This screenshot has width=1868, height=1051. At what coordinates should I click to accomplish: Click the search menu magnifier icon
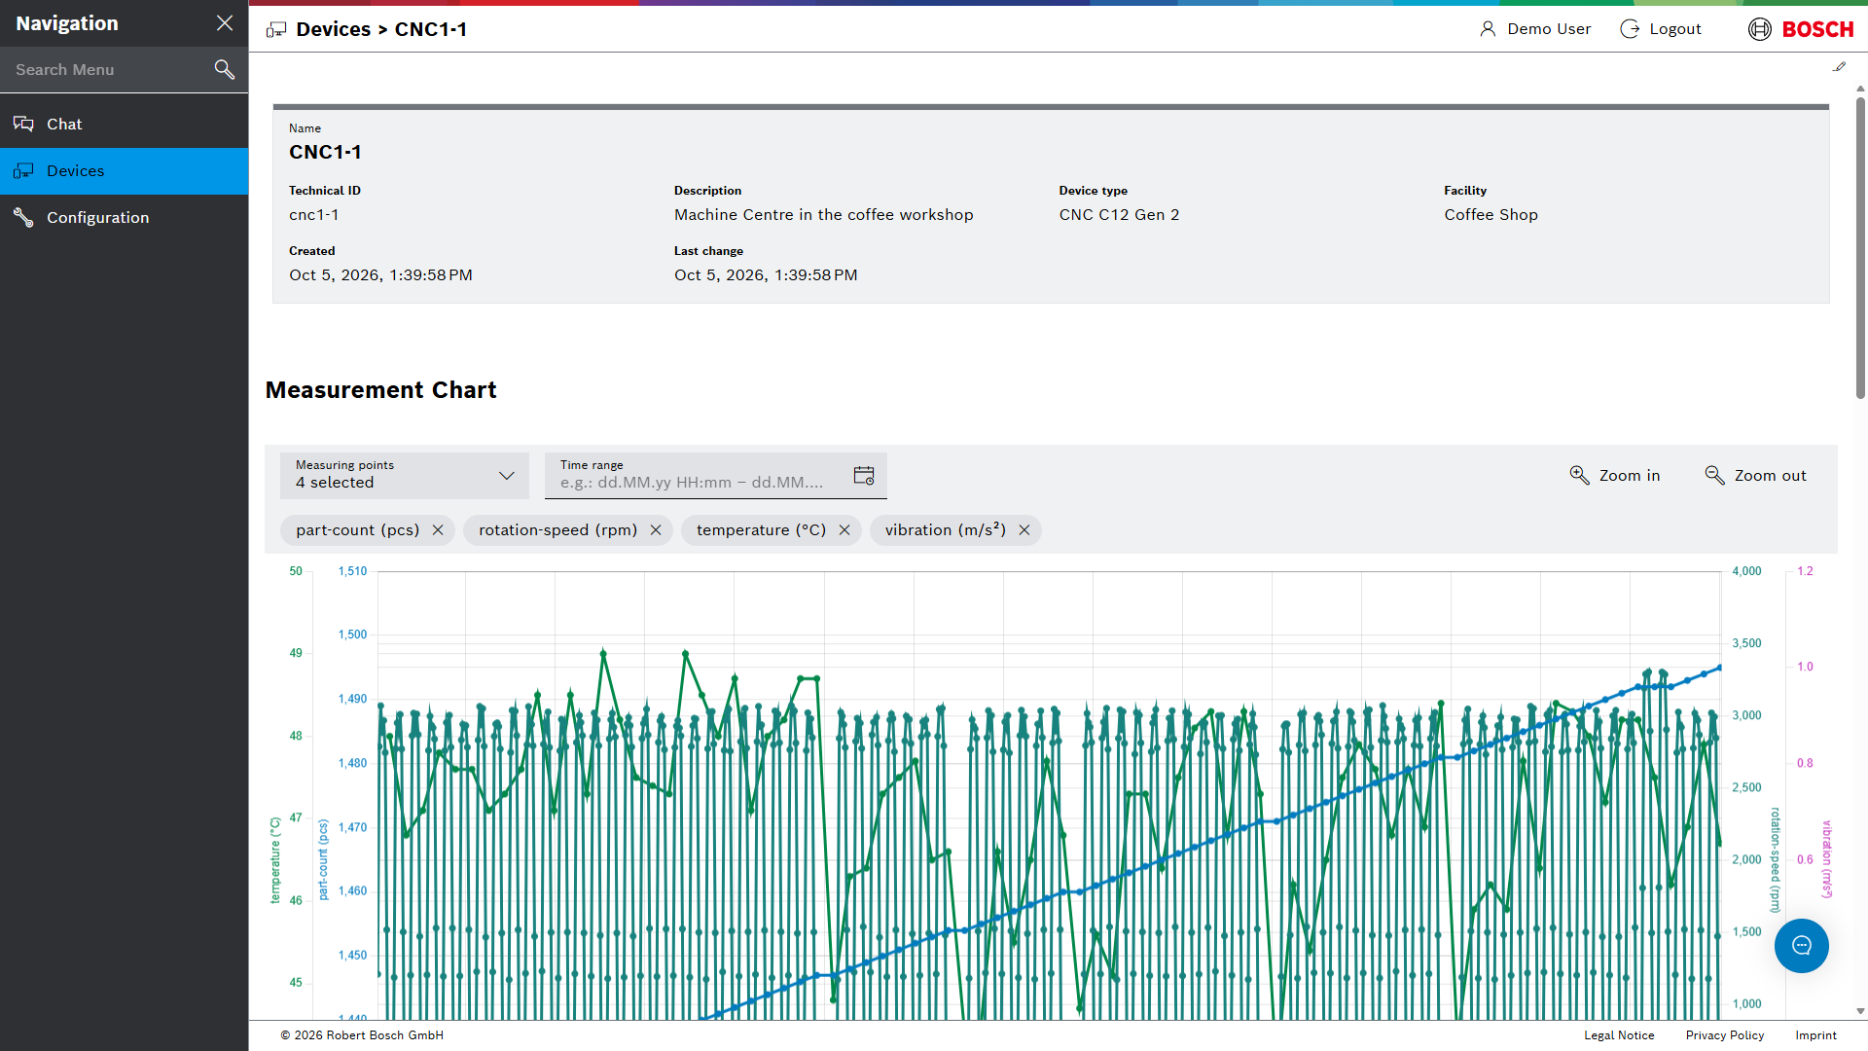coord(225,69)
